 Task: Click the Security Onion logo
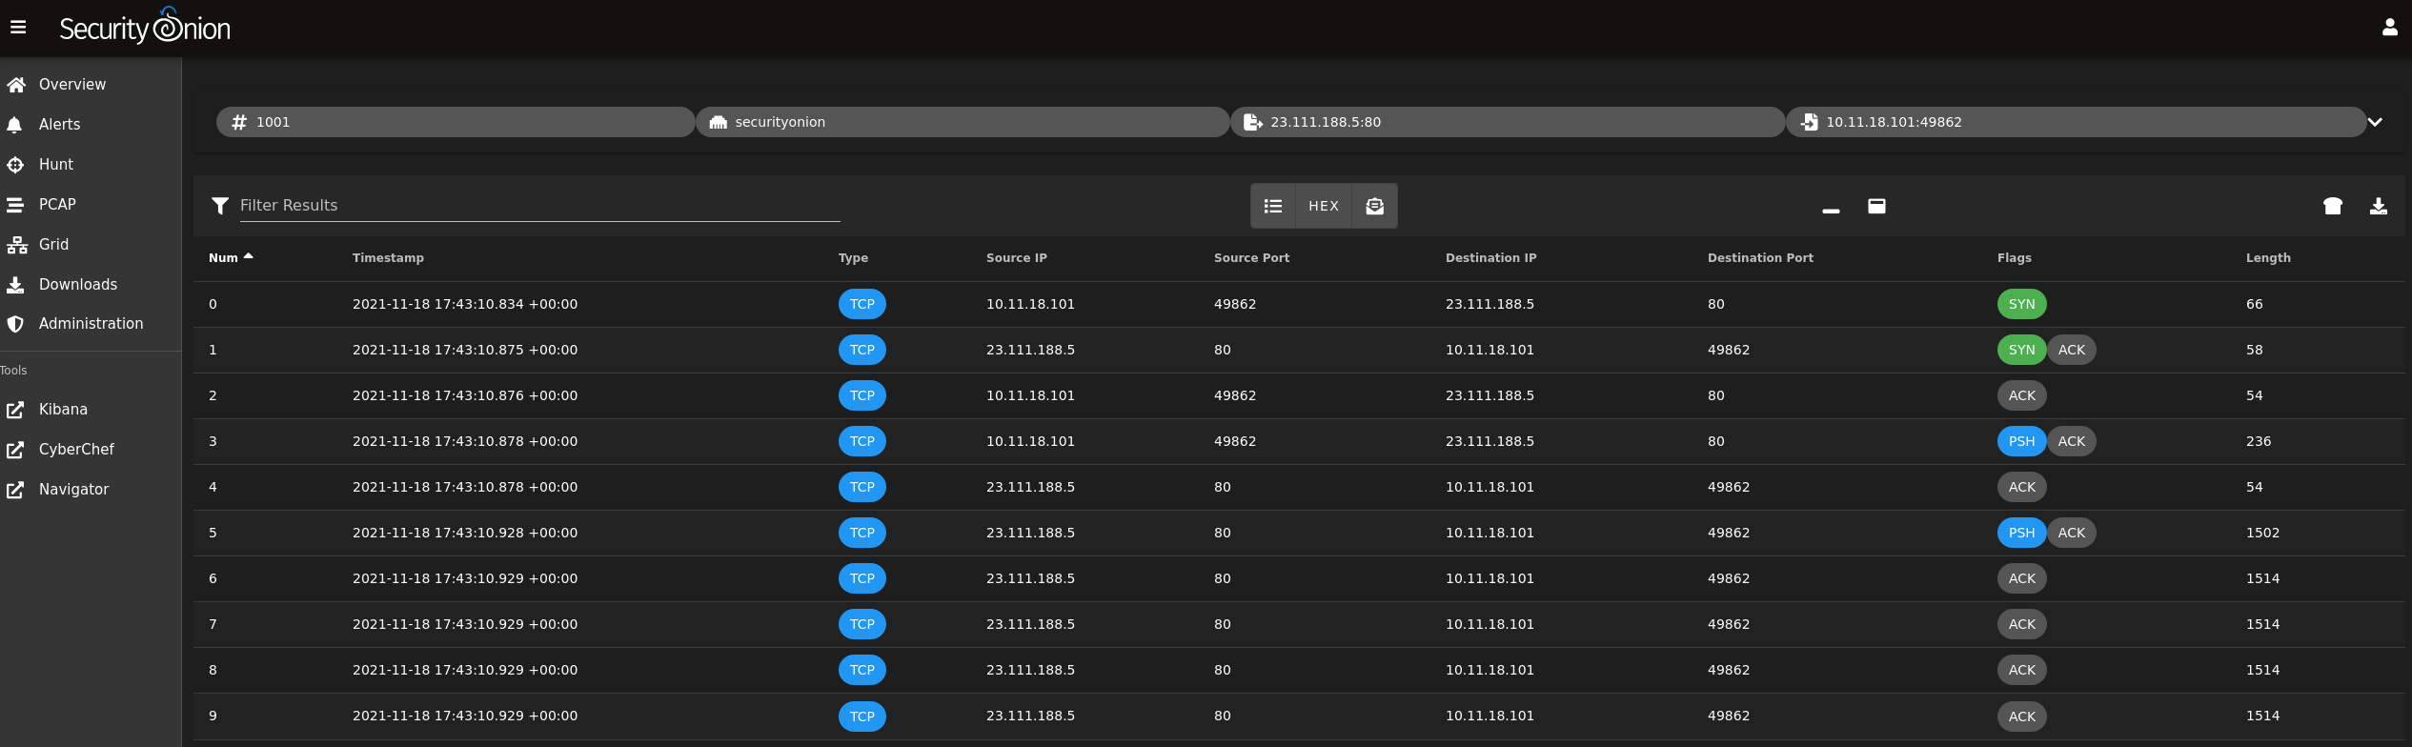point(145,27)
